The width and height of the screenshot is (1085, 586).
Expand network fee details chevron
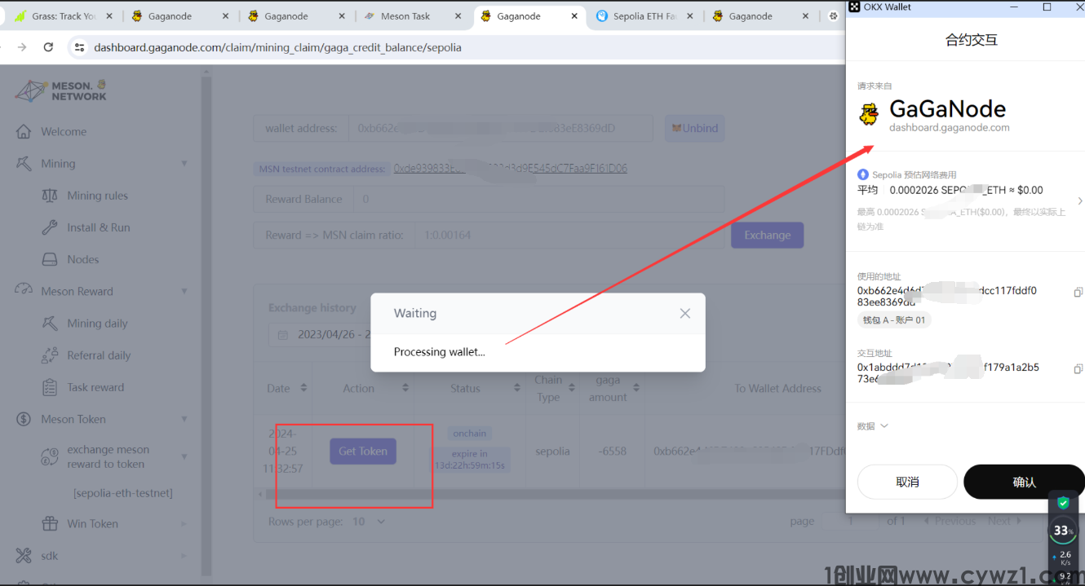click(x=1079, y=200)
